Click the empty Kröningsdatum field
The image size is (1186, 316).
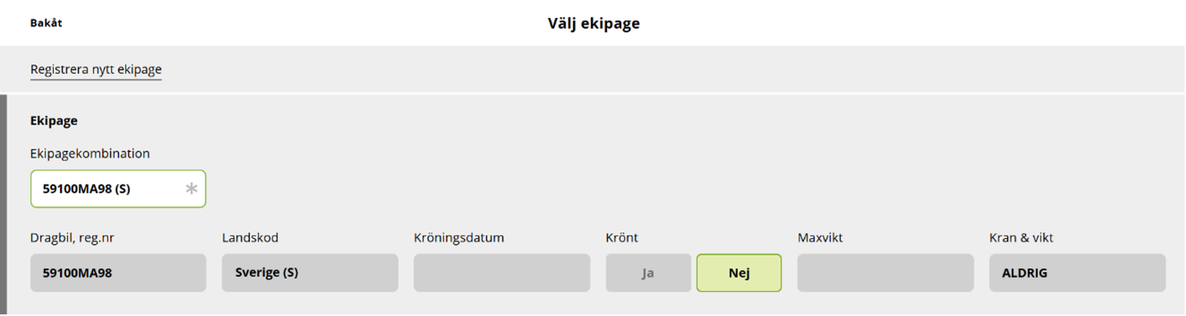click(502, 273)
